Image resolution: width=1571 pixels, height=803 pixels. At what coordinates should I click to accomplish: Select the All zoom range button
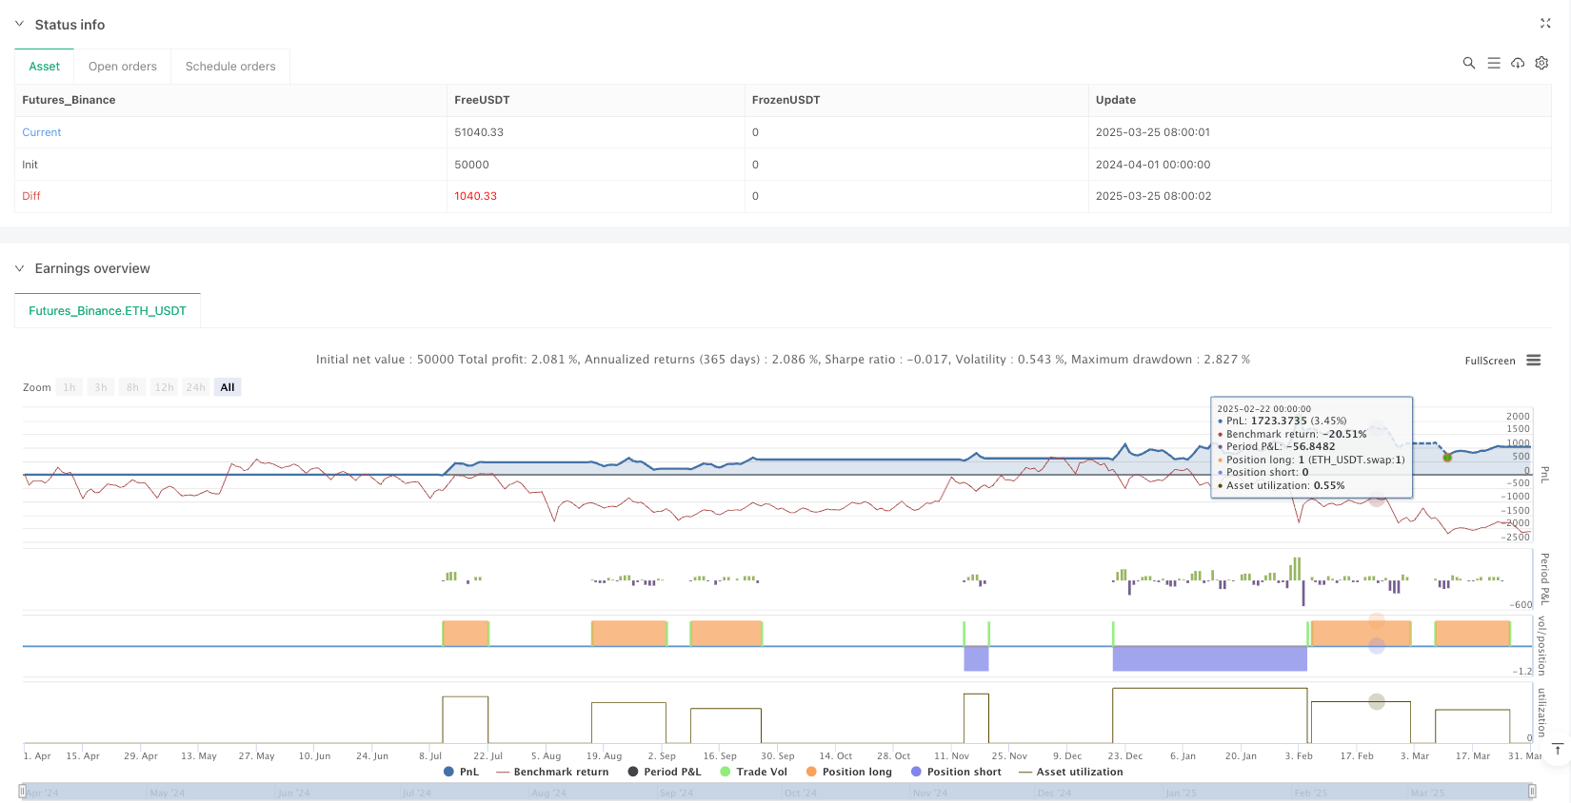(228, 387)
